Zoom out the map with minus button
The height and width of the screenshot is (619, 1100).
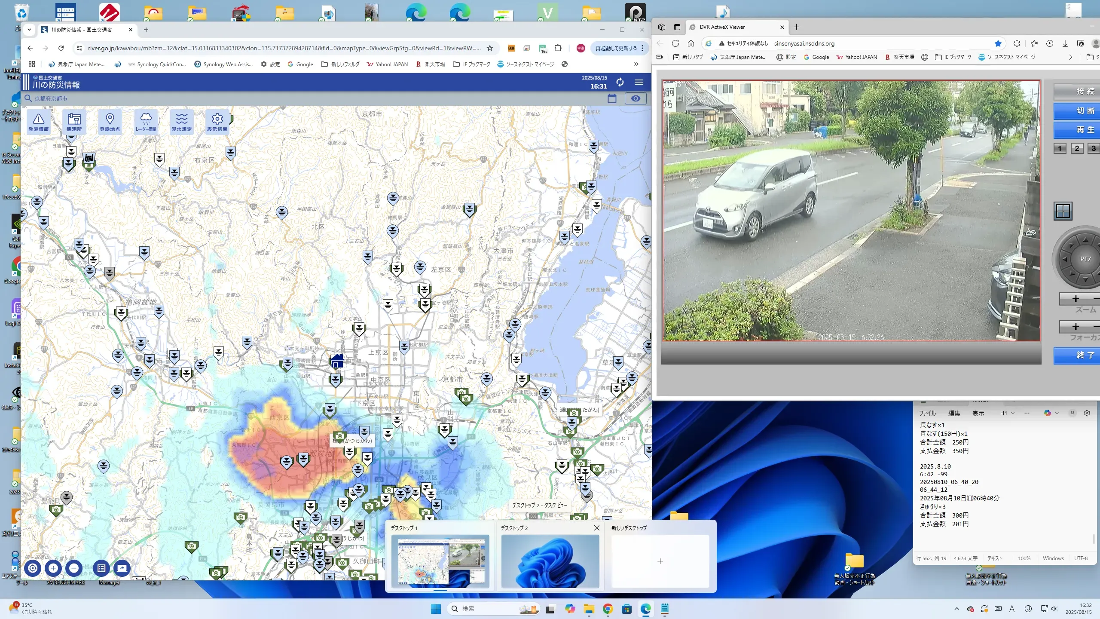(74, 568)
